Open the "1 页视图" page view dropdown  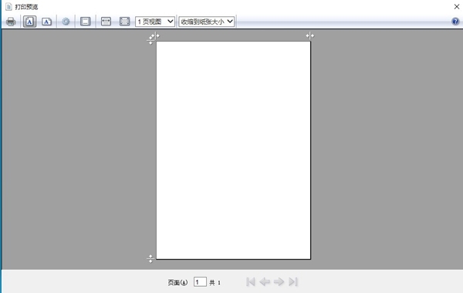[x=155, y=22]
